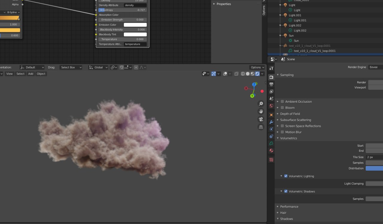Image resolution: width=383 pixels, height=224 pixels.
Task: Click the Emission Color white swatch
Action: (135, 25)
